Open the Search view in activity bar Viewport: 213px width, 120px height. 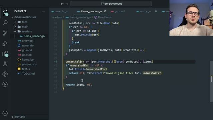5,23
